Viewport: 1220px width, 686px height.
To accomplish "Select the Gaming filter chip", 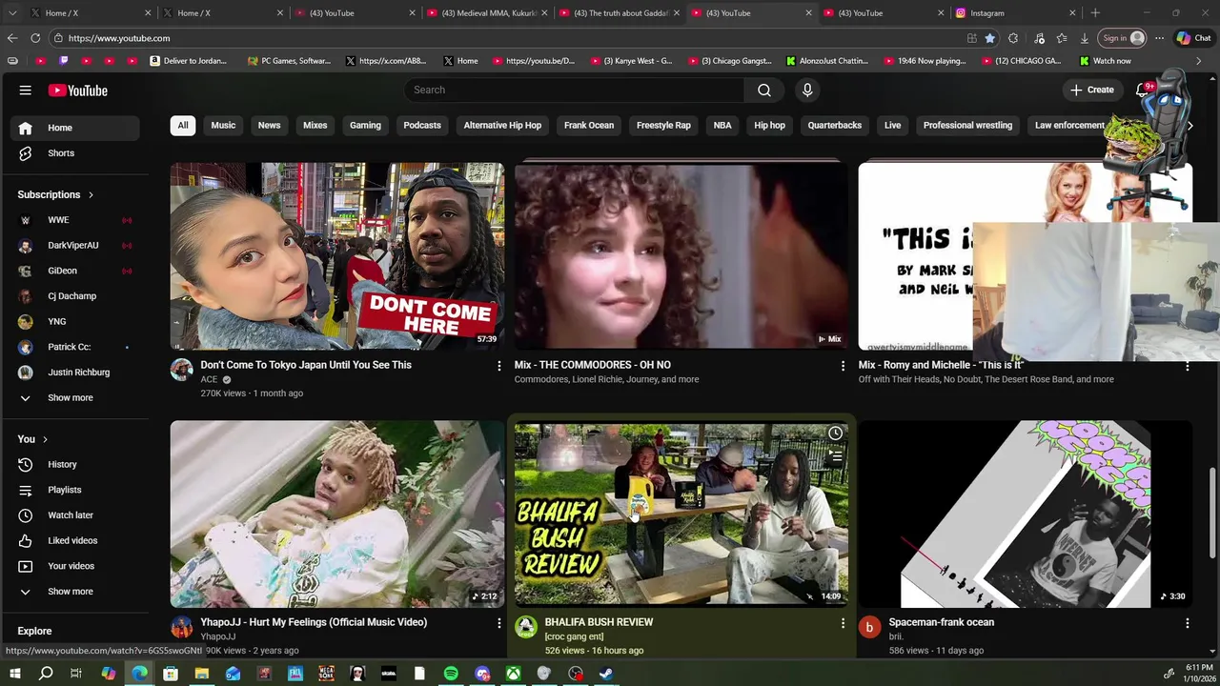I will 365,125.
